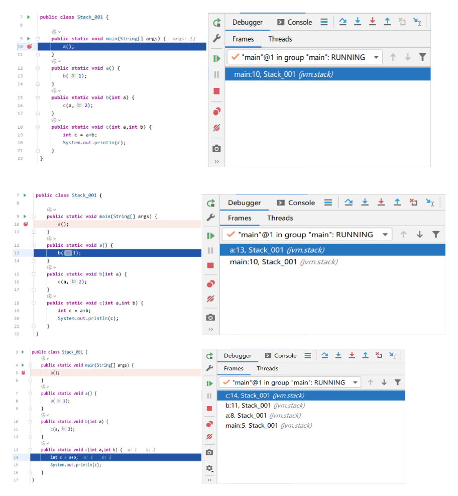458x496 pixels.
Task: Click Force Step Into in debugger with c:14 frame selected
Action: pyautogui.click(x=352, y=355)
